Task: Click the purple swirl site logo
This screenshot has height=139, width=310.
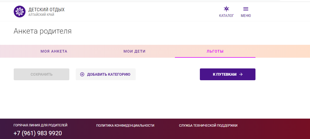Action: pos(20,12)
